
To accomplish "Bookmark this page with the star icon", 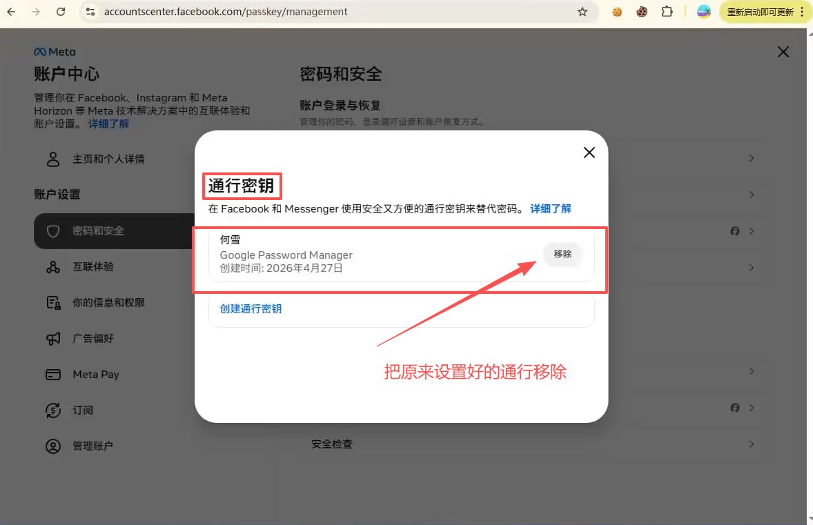I will tap(582, 12).
